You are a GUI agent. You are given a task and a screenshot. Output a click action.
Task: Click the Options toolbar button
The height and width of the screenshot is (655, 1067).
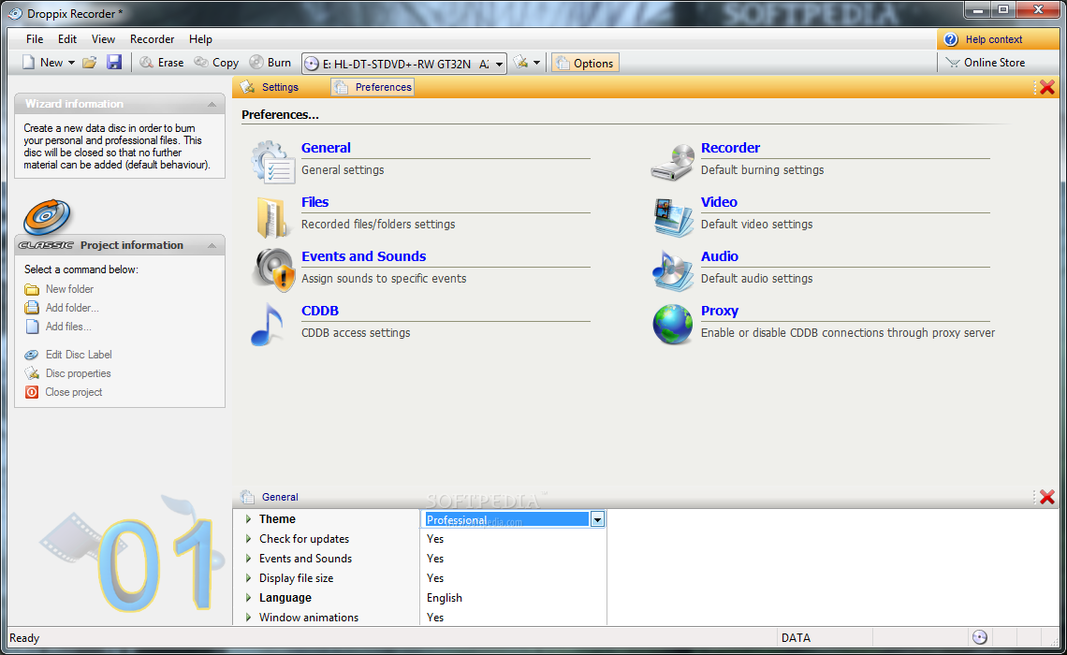[x=585, y=64]
